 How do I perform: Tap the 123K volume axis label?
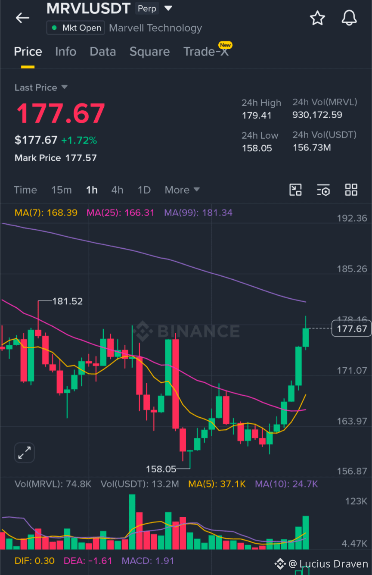[x=356, y=501]
